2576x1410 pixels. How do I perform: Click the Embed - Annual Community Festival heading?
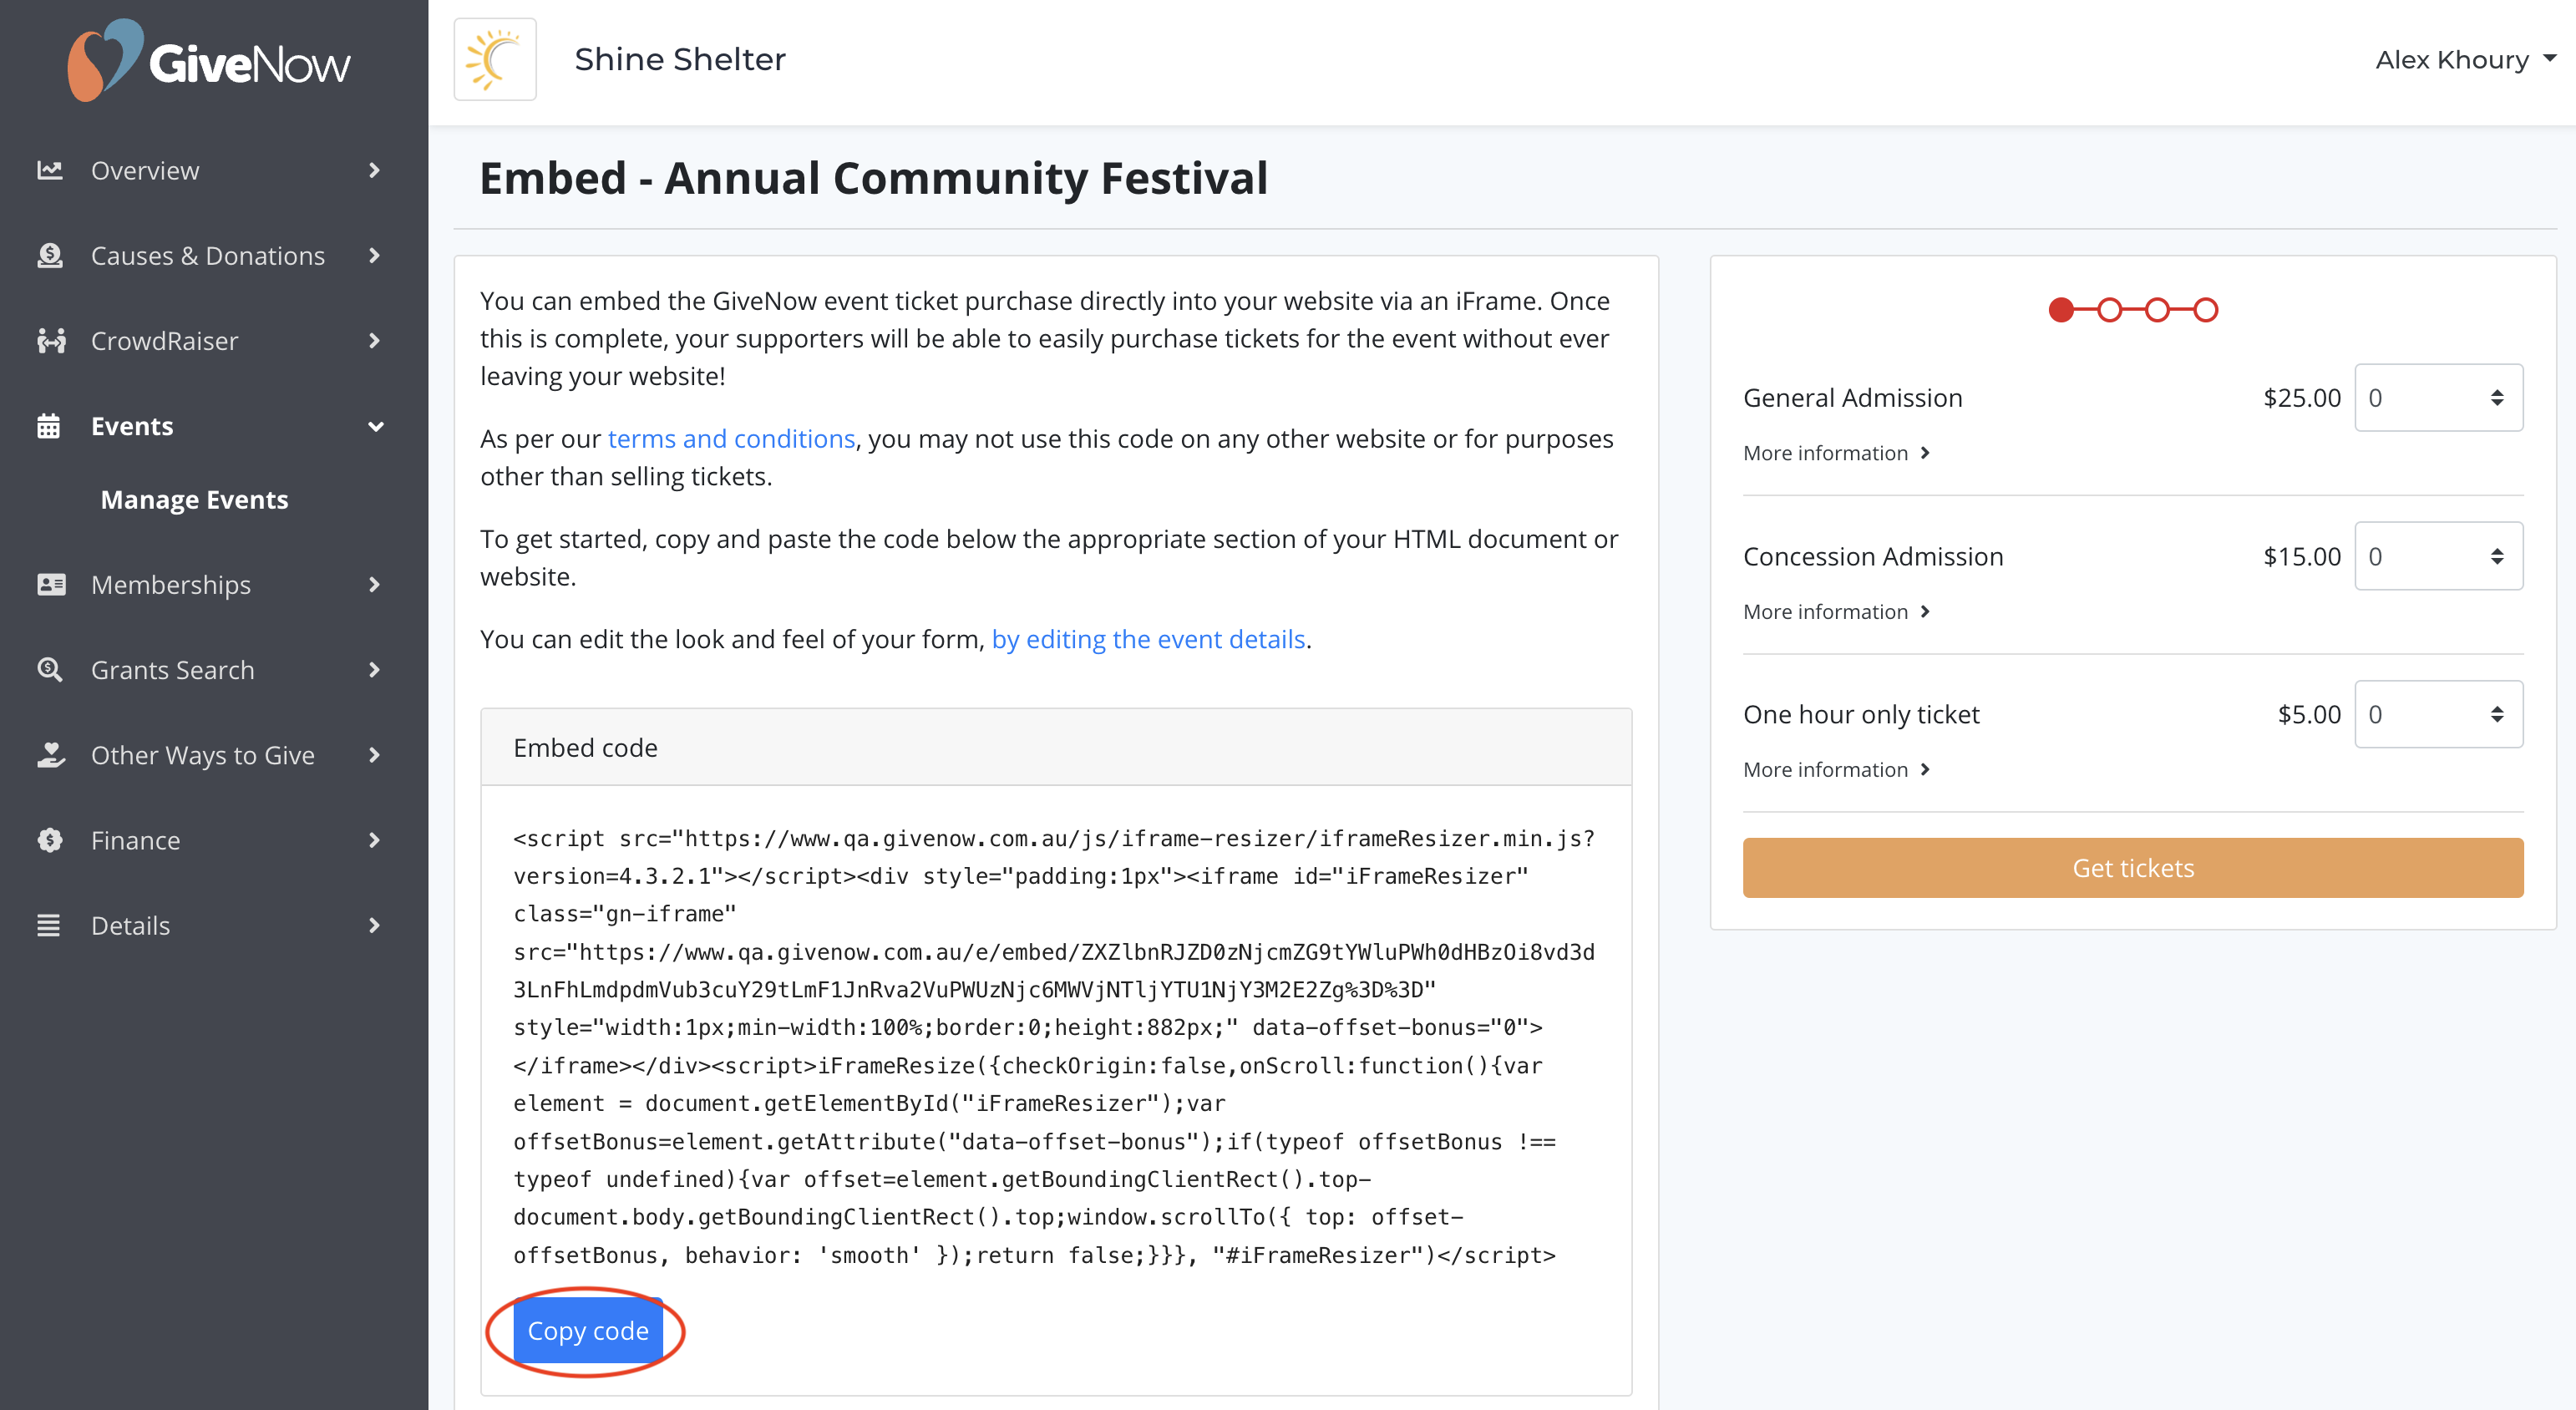(874, 179)
